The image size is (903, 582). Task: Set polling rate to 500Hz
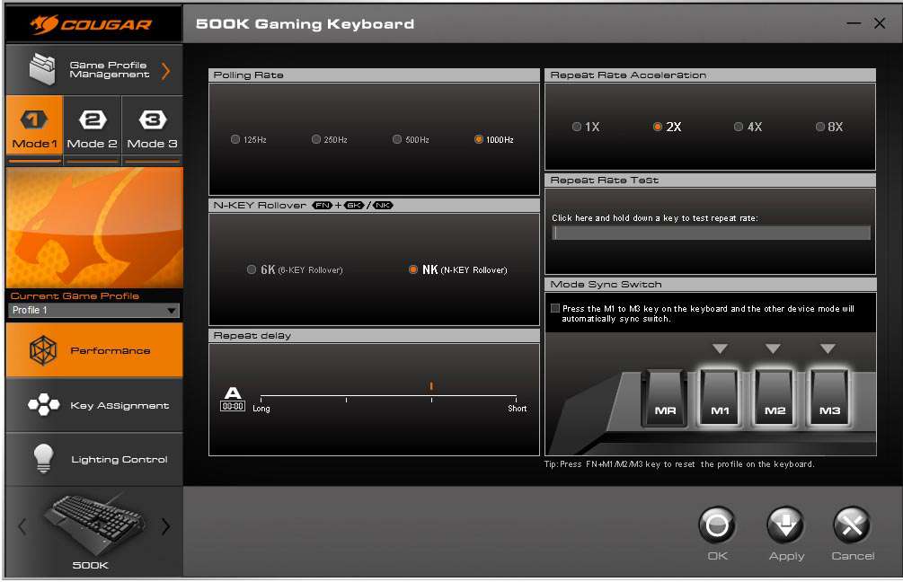point(397,139)
